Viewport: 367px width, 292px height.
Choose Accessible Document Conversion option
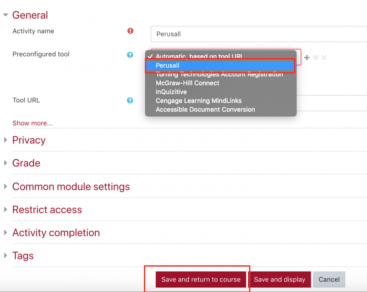click(221, 110)
